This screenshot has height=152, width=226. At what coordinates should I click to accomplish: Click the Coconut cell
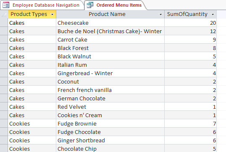pyautogui.click(x=110, y=81)
